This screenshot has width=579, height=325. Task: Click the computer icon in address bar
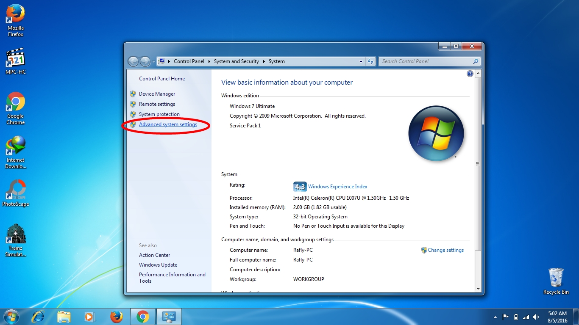(x=161, y=61)
